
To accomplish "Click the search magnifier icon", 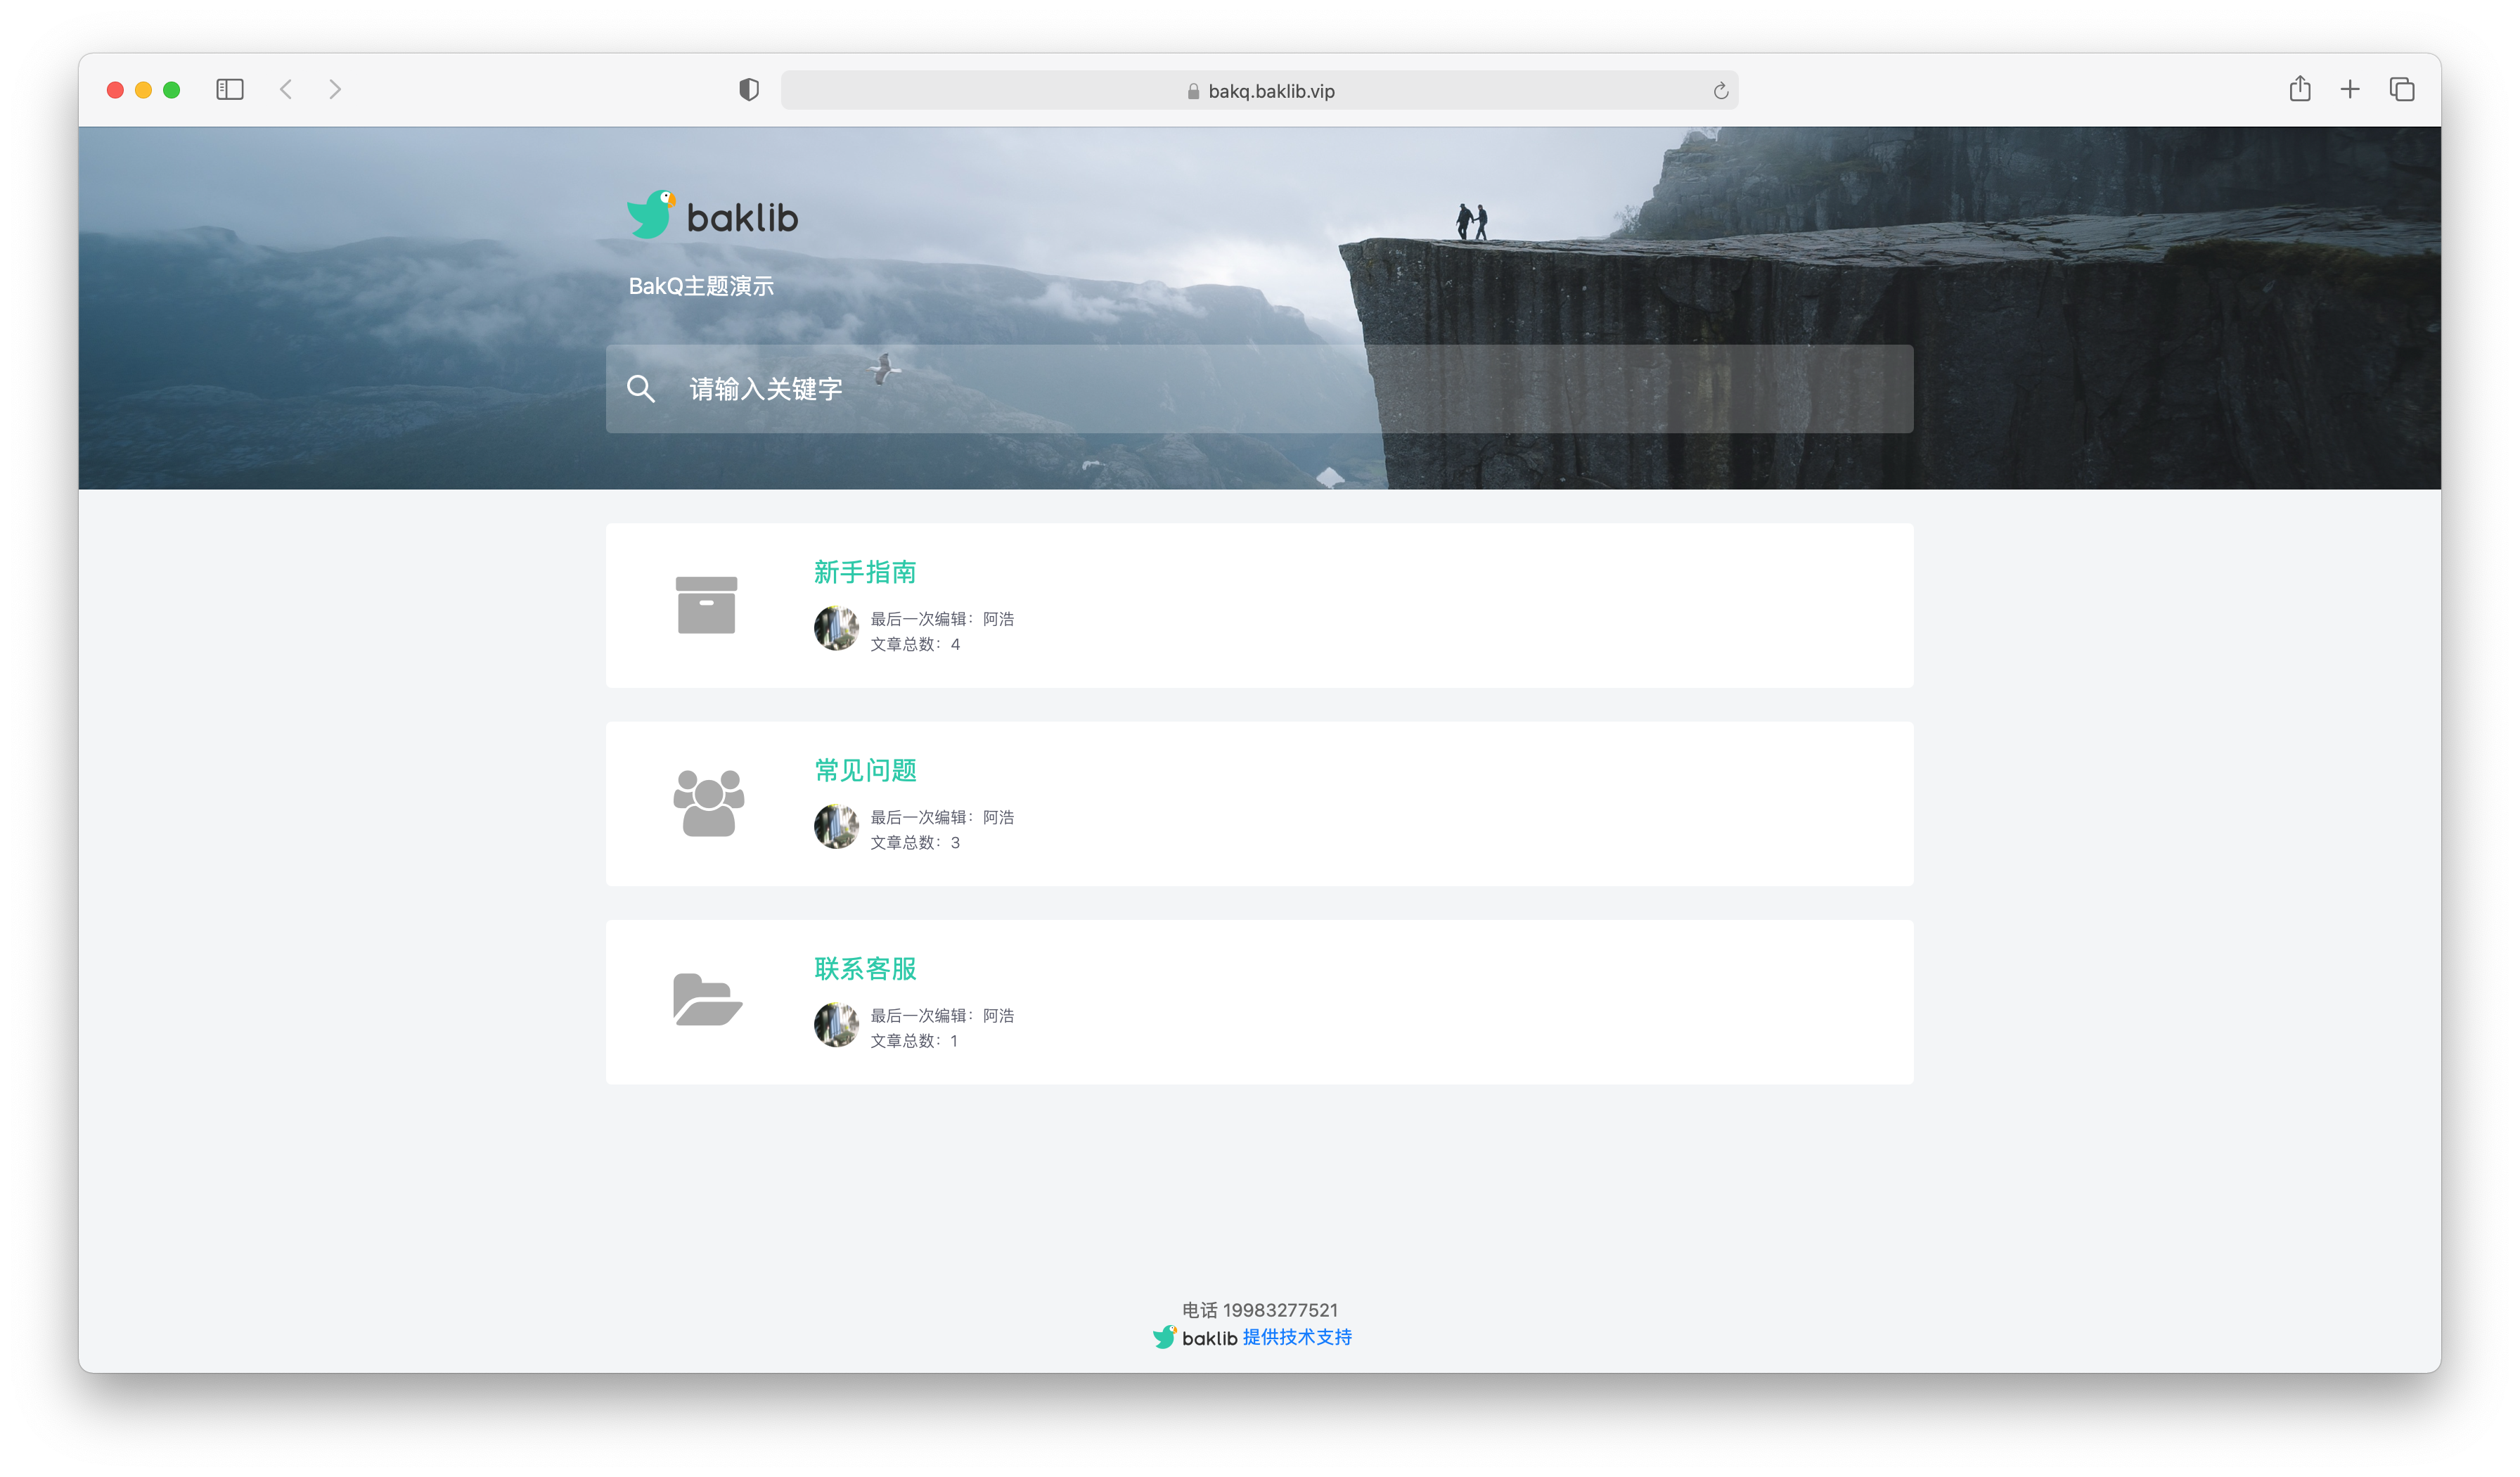I will [x=641, y=388].
